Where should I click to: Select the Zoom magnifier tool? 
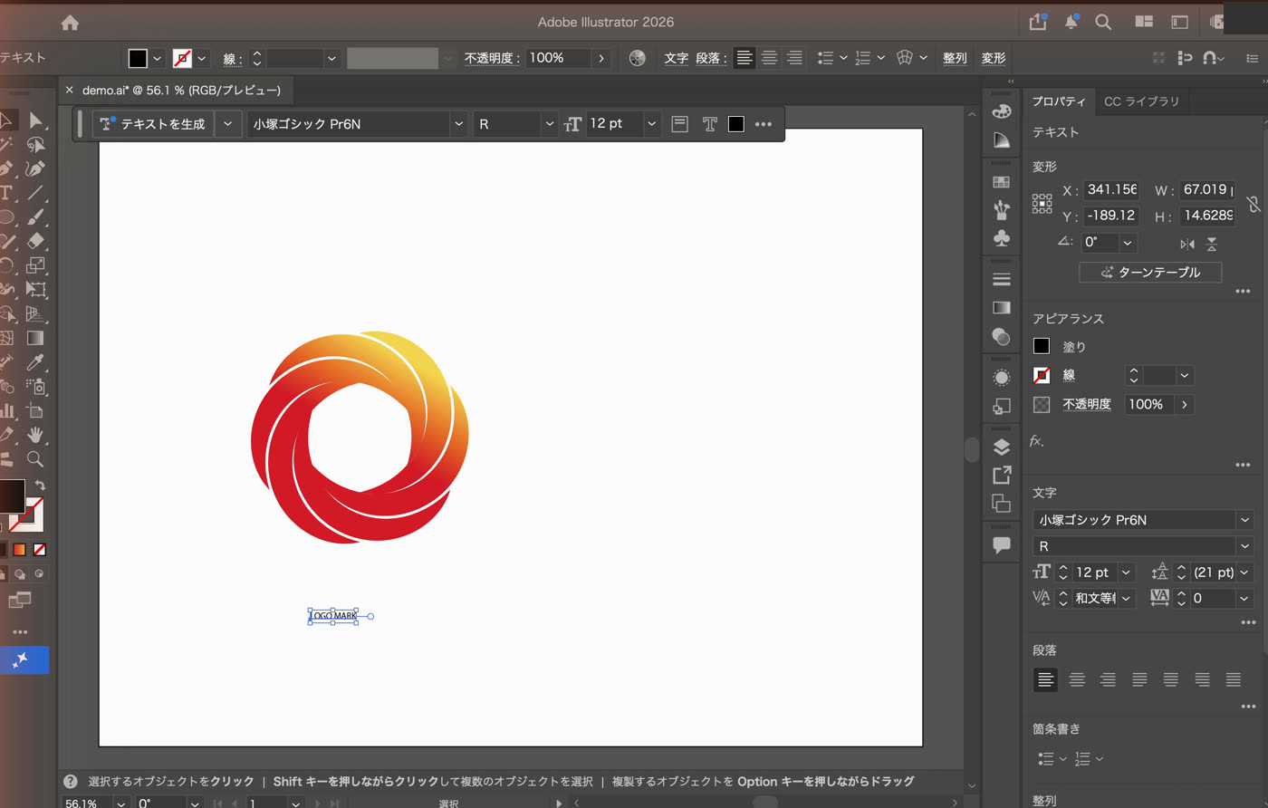click(35, 459)
